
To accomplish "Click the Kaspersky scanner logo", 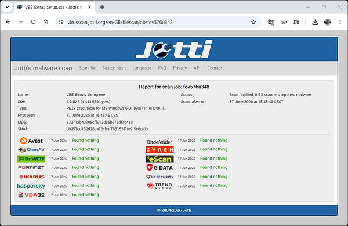I will tap(31, 186).
